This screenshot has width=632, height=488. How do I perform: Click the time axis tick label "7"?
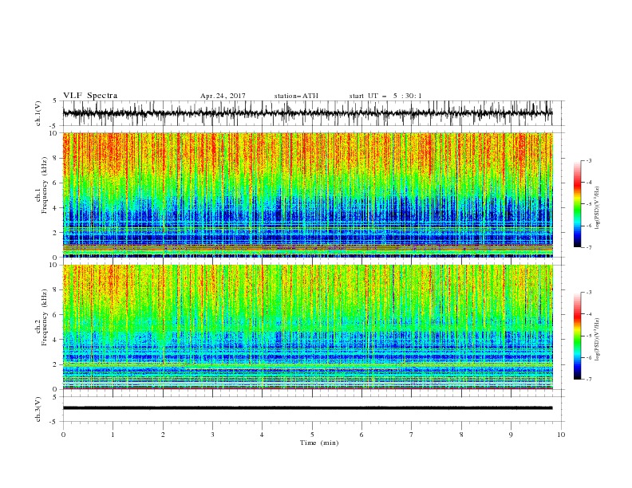[x=412, y=435]
